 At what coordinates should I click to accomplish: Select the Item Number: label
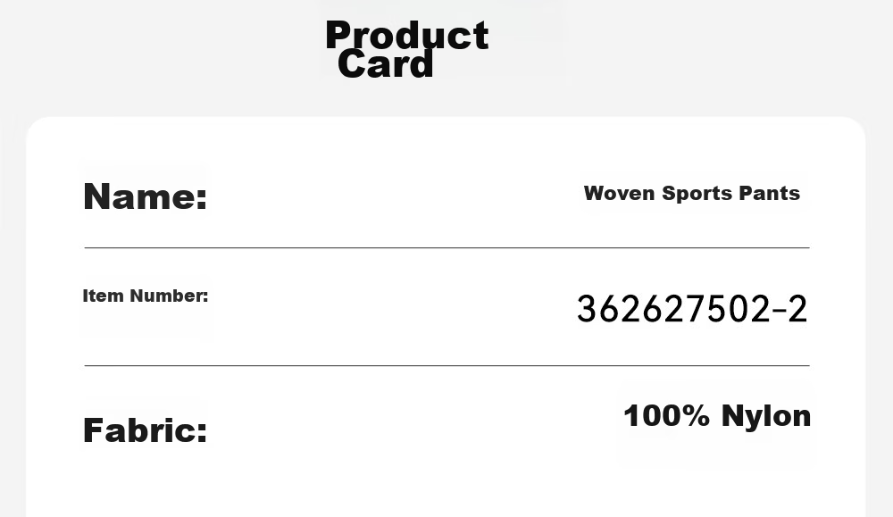click(146, 296)
